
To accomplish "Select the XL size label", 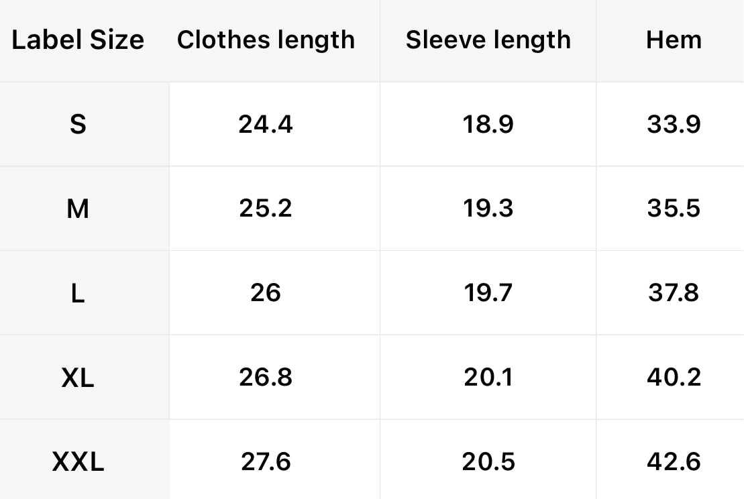I will 78,378.
